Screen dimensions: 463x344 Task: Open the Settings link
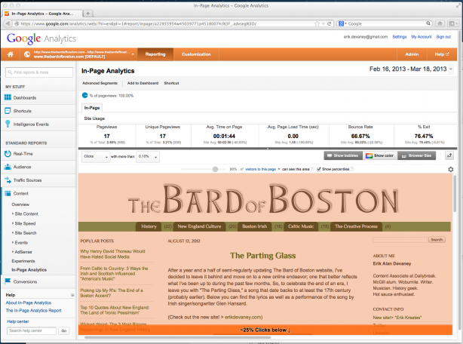point(399,37)
